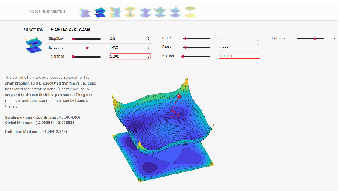This screenshot has width=339, height=191.
Task: Focus the Beta1 value field showing 0.9
Action: pyautogui.click(x=240, y=38)
